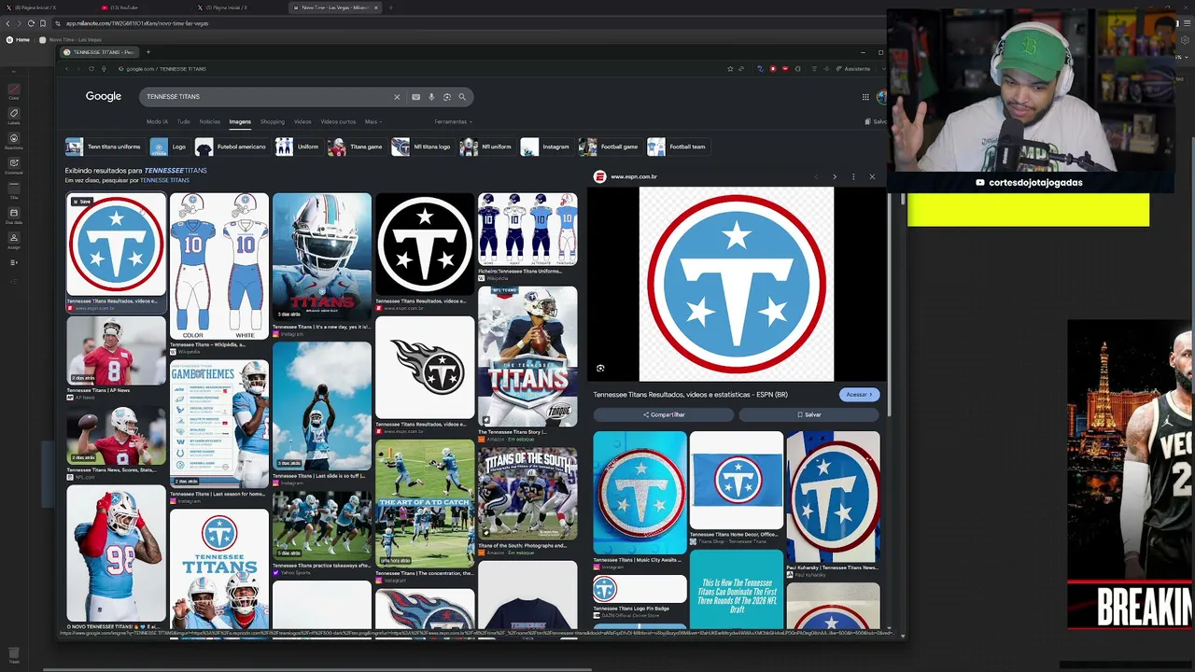This screenshot has height=672, width=1195.
Task: Save the previewed image with Salvar
Action: [x=809, y=414]
